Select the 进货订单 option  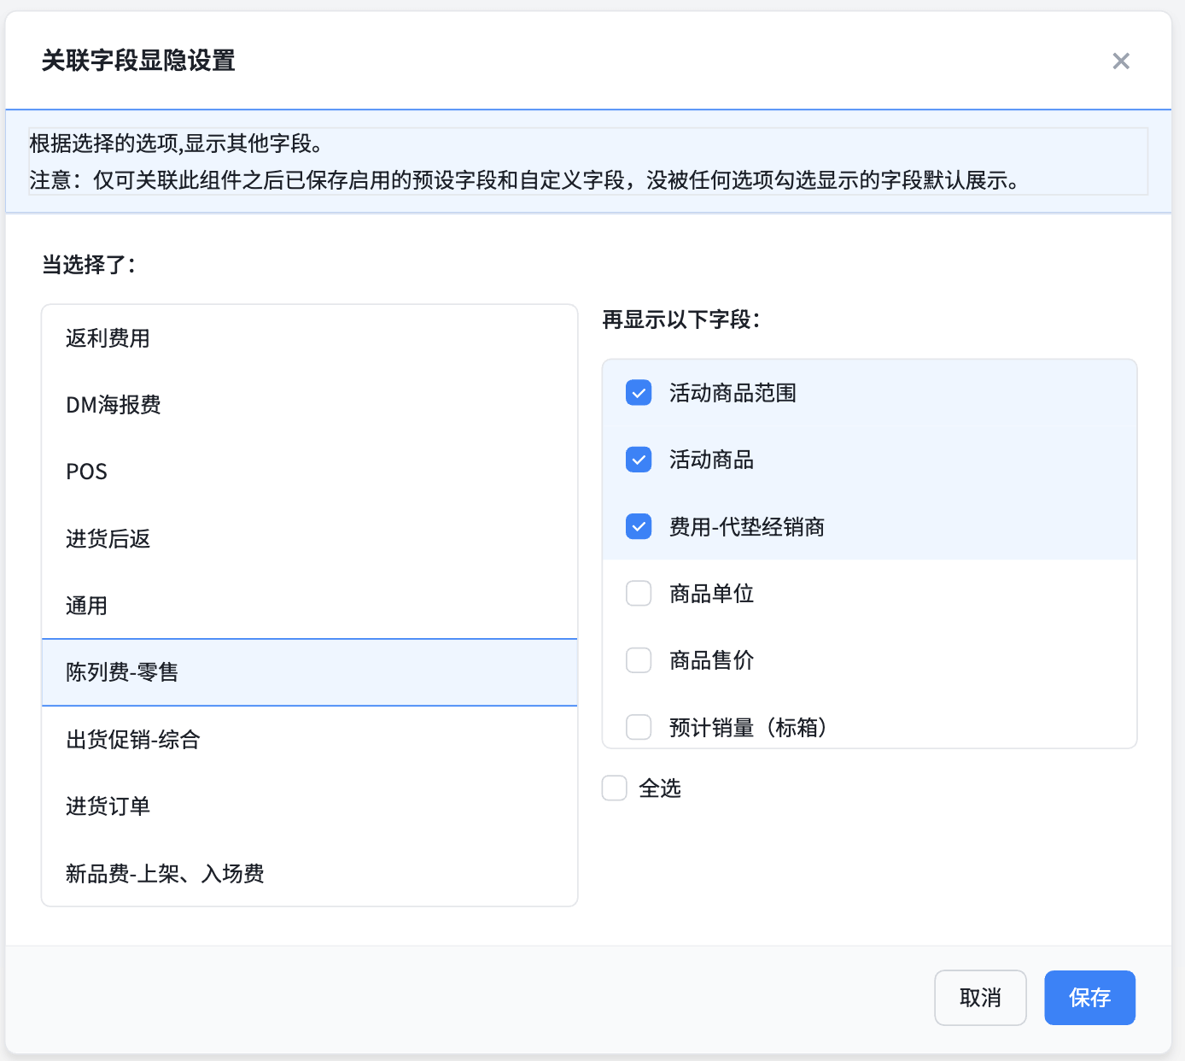[x=108, y=806]
